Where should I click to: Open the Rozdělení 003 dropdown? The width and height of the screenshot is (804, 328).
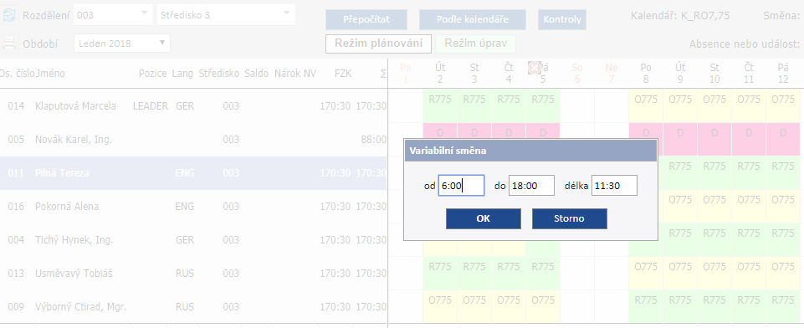(113, 15)
